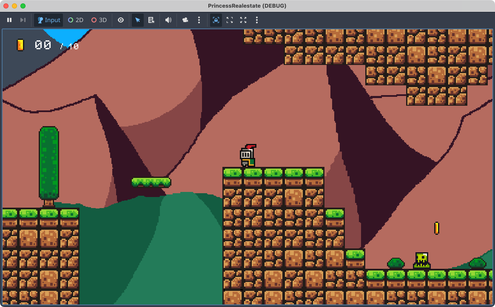Open the embedding options three-dot menu
Image resolution: width=495 pixels, height=307 pixels.
click(x=257, y=20)
